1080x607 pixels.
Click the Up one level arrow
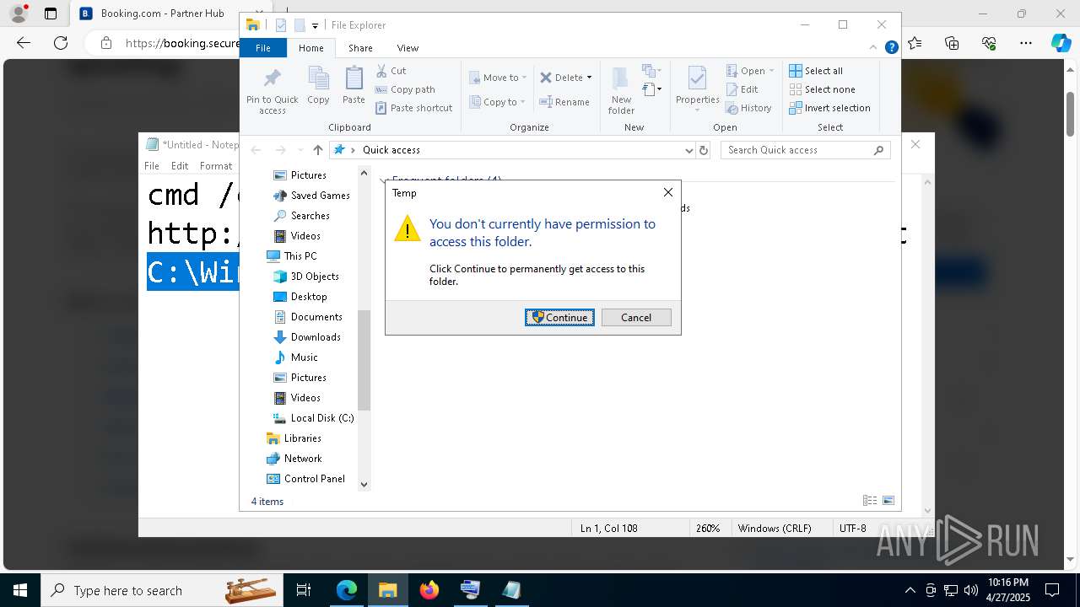coord(317,150)
